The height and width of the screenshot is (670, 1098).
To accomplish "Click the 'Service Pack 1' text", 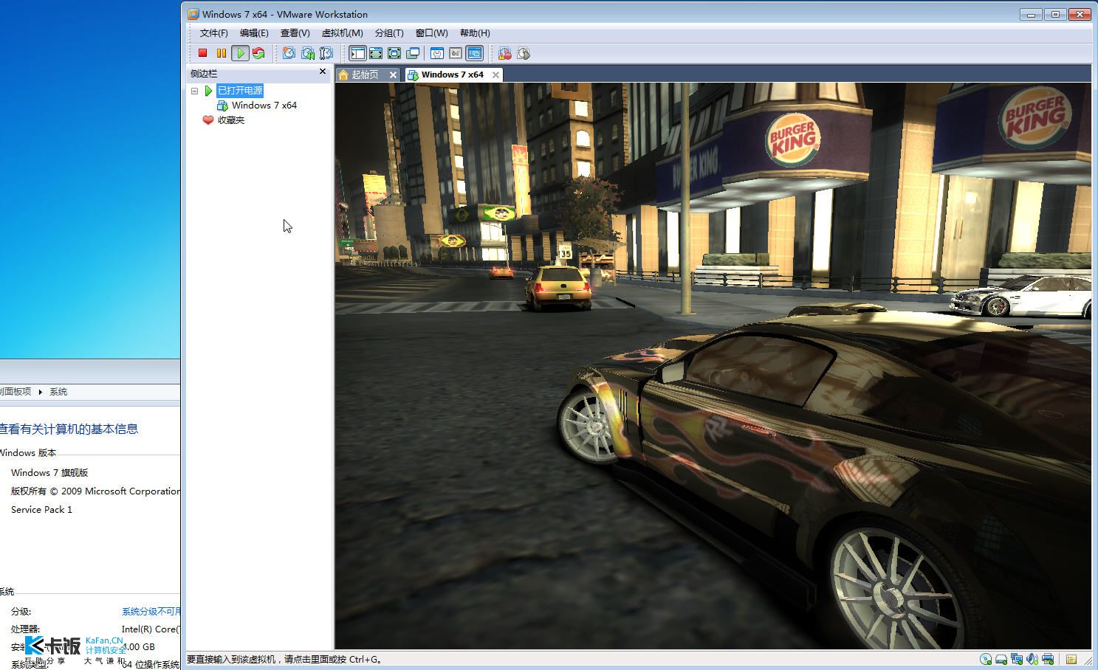I will (41, 510).
